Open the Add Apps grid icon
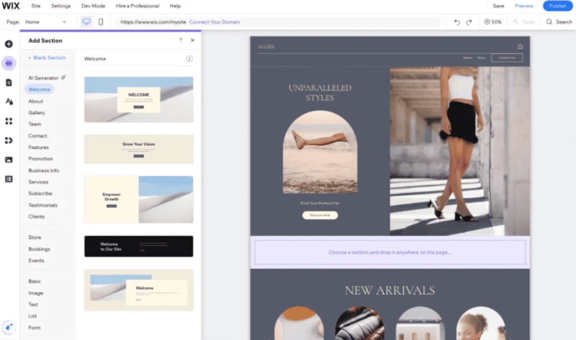The image size is (576, 340). pyautogui.click(x=9, y=121)
